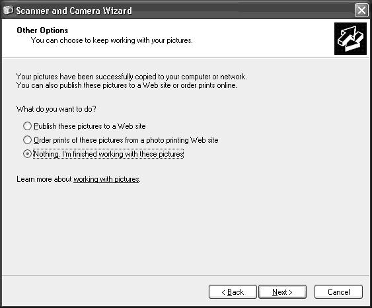Click the 'What do you want to do?' prompt

click(56, 109)
